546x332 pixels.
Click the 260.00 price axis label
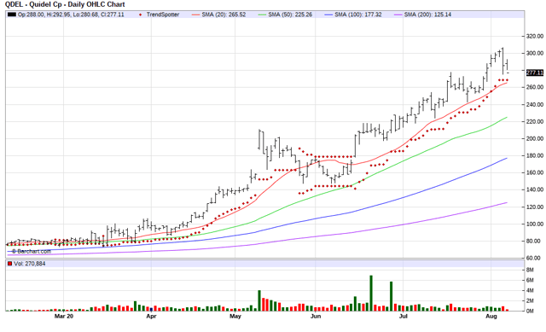[535, 87]
